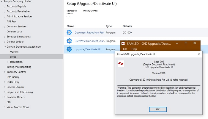The width and height of the screenshot is (208, 119).
Task: Click the Details column header
Action: click(x=127, y=26)
